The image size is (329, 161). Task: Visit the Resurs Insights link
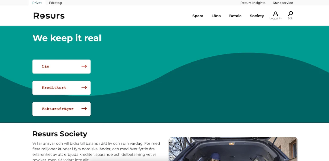pos(253,3)
